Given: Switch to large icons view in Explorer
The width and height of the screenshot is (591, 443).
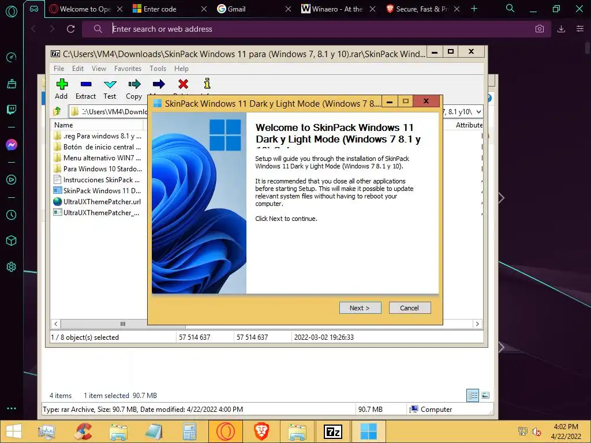Looking at the screenshot, I should point(485,395).
